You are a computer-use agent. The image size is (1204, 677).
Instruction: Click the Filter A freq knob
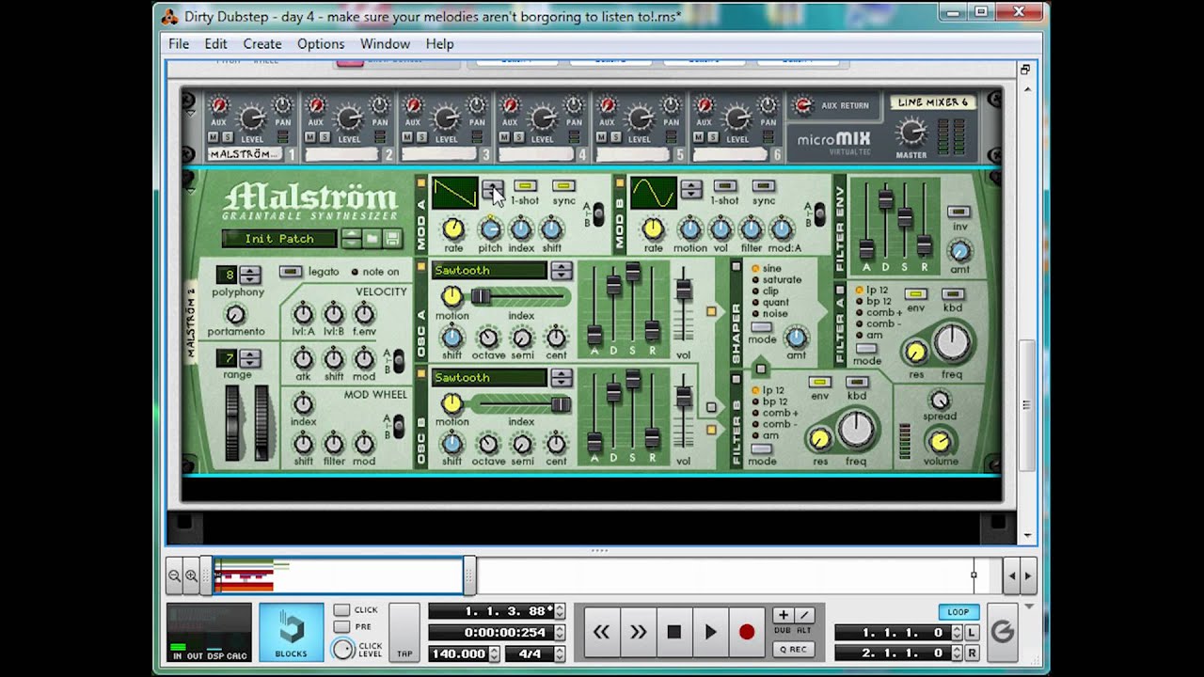coord(952,342)
